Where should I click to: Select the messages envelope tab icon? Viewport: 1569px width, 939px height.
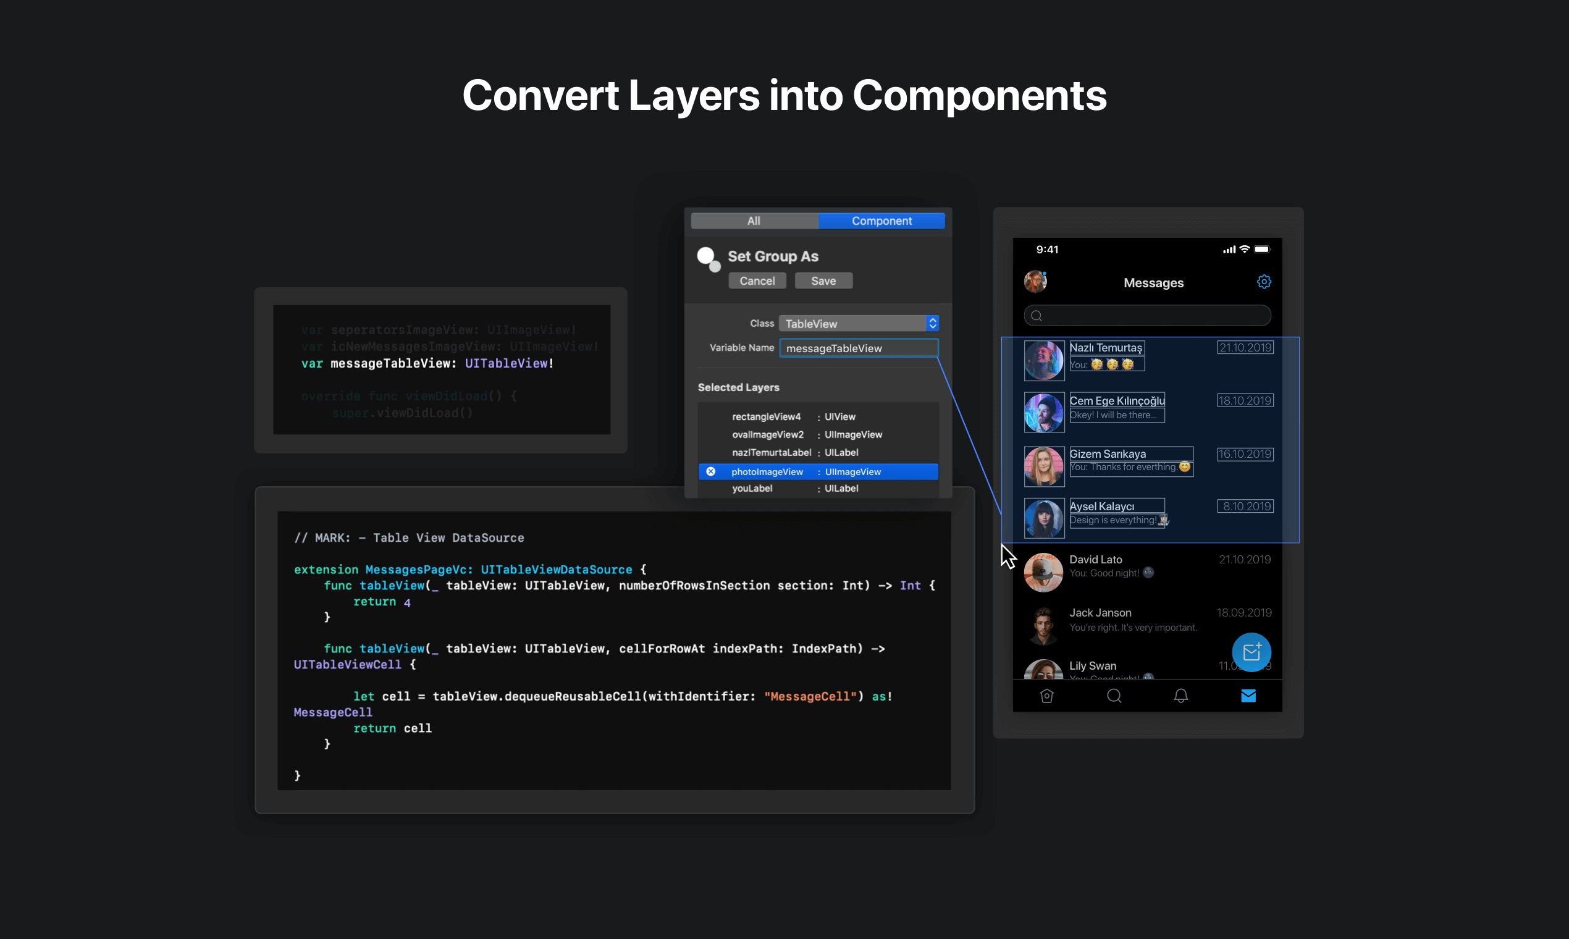coord(1248,696)
